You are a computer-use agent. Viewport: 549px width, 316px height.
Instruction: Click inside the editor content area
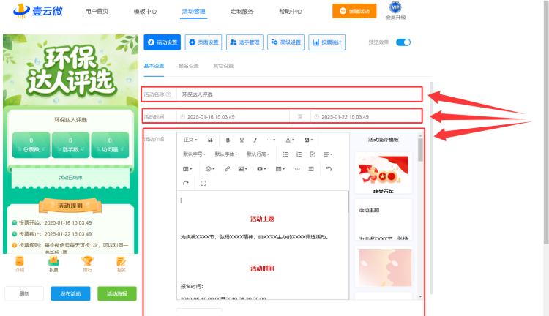point(262,245)
